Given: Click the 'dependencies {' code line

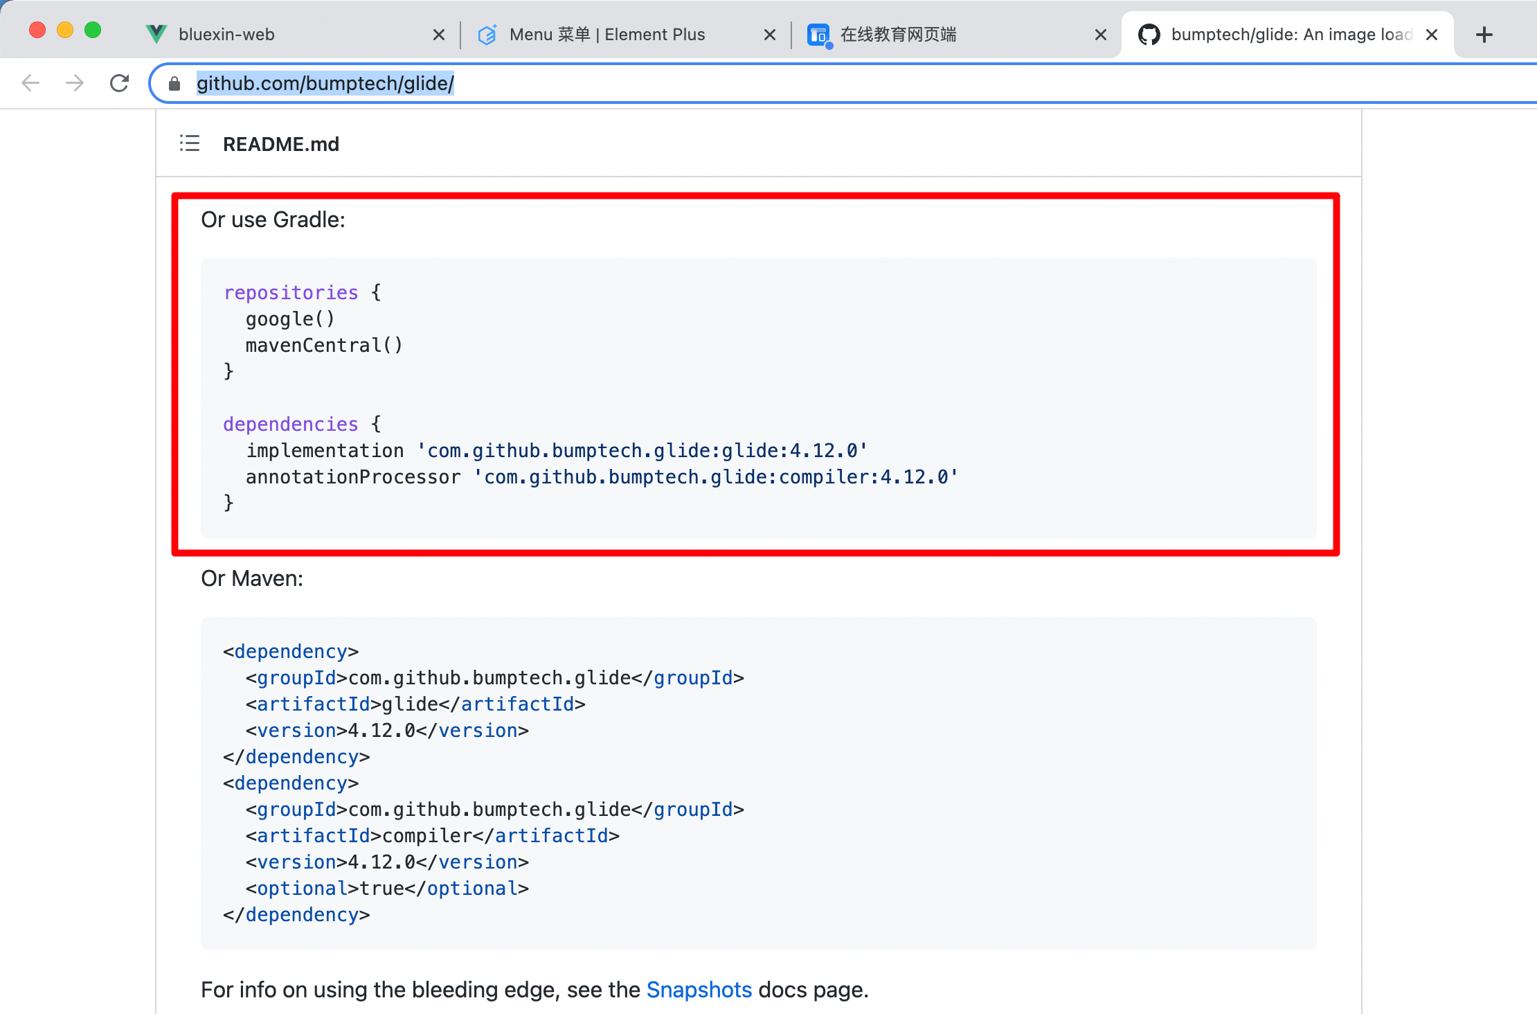Looking at the screenshot, I should click(303, 424).
